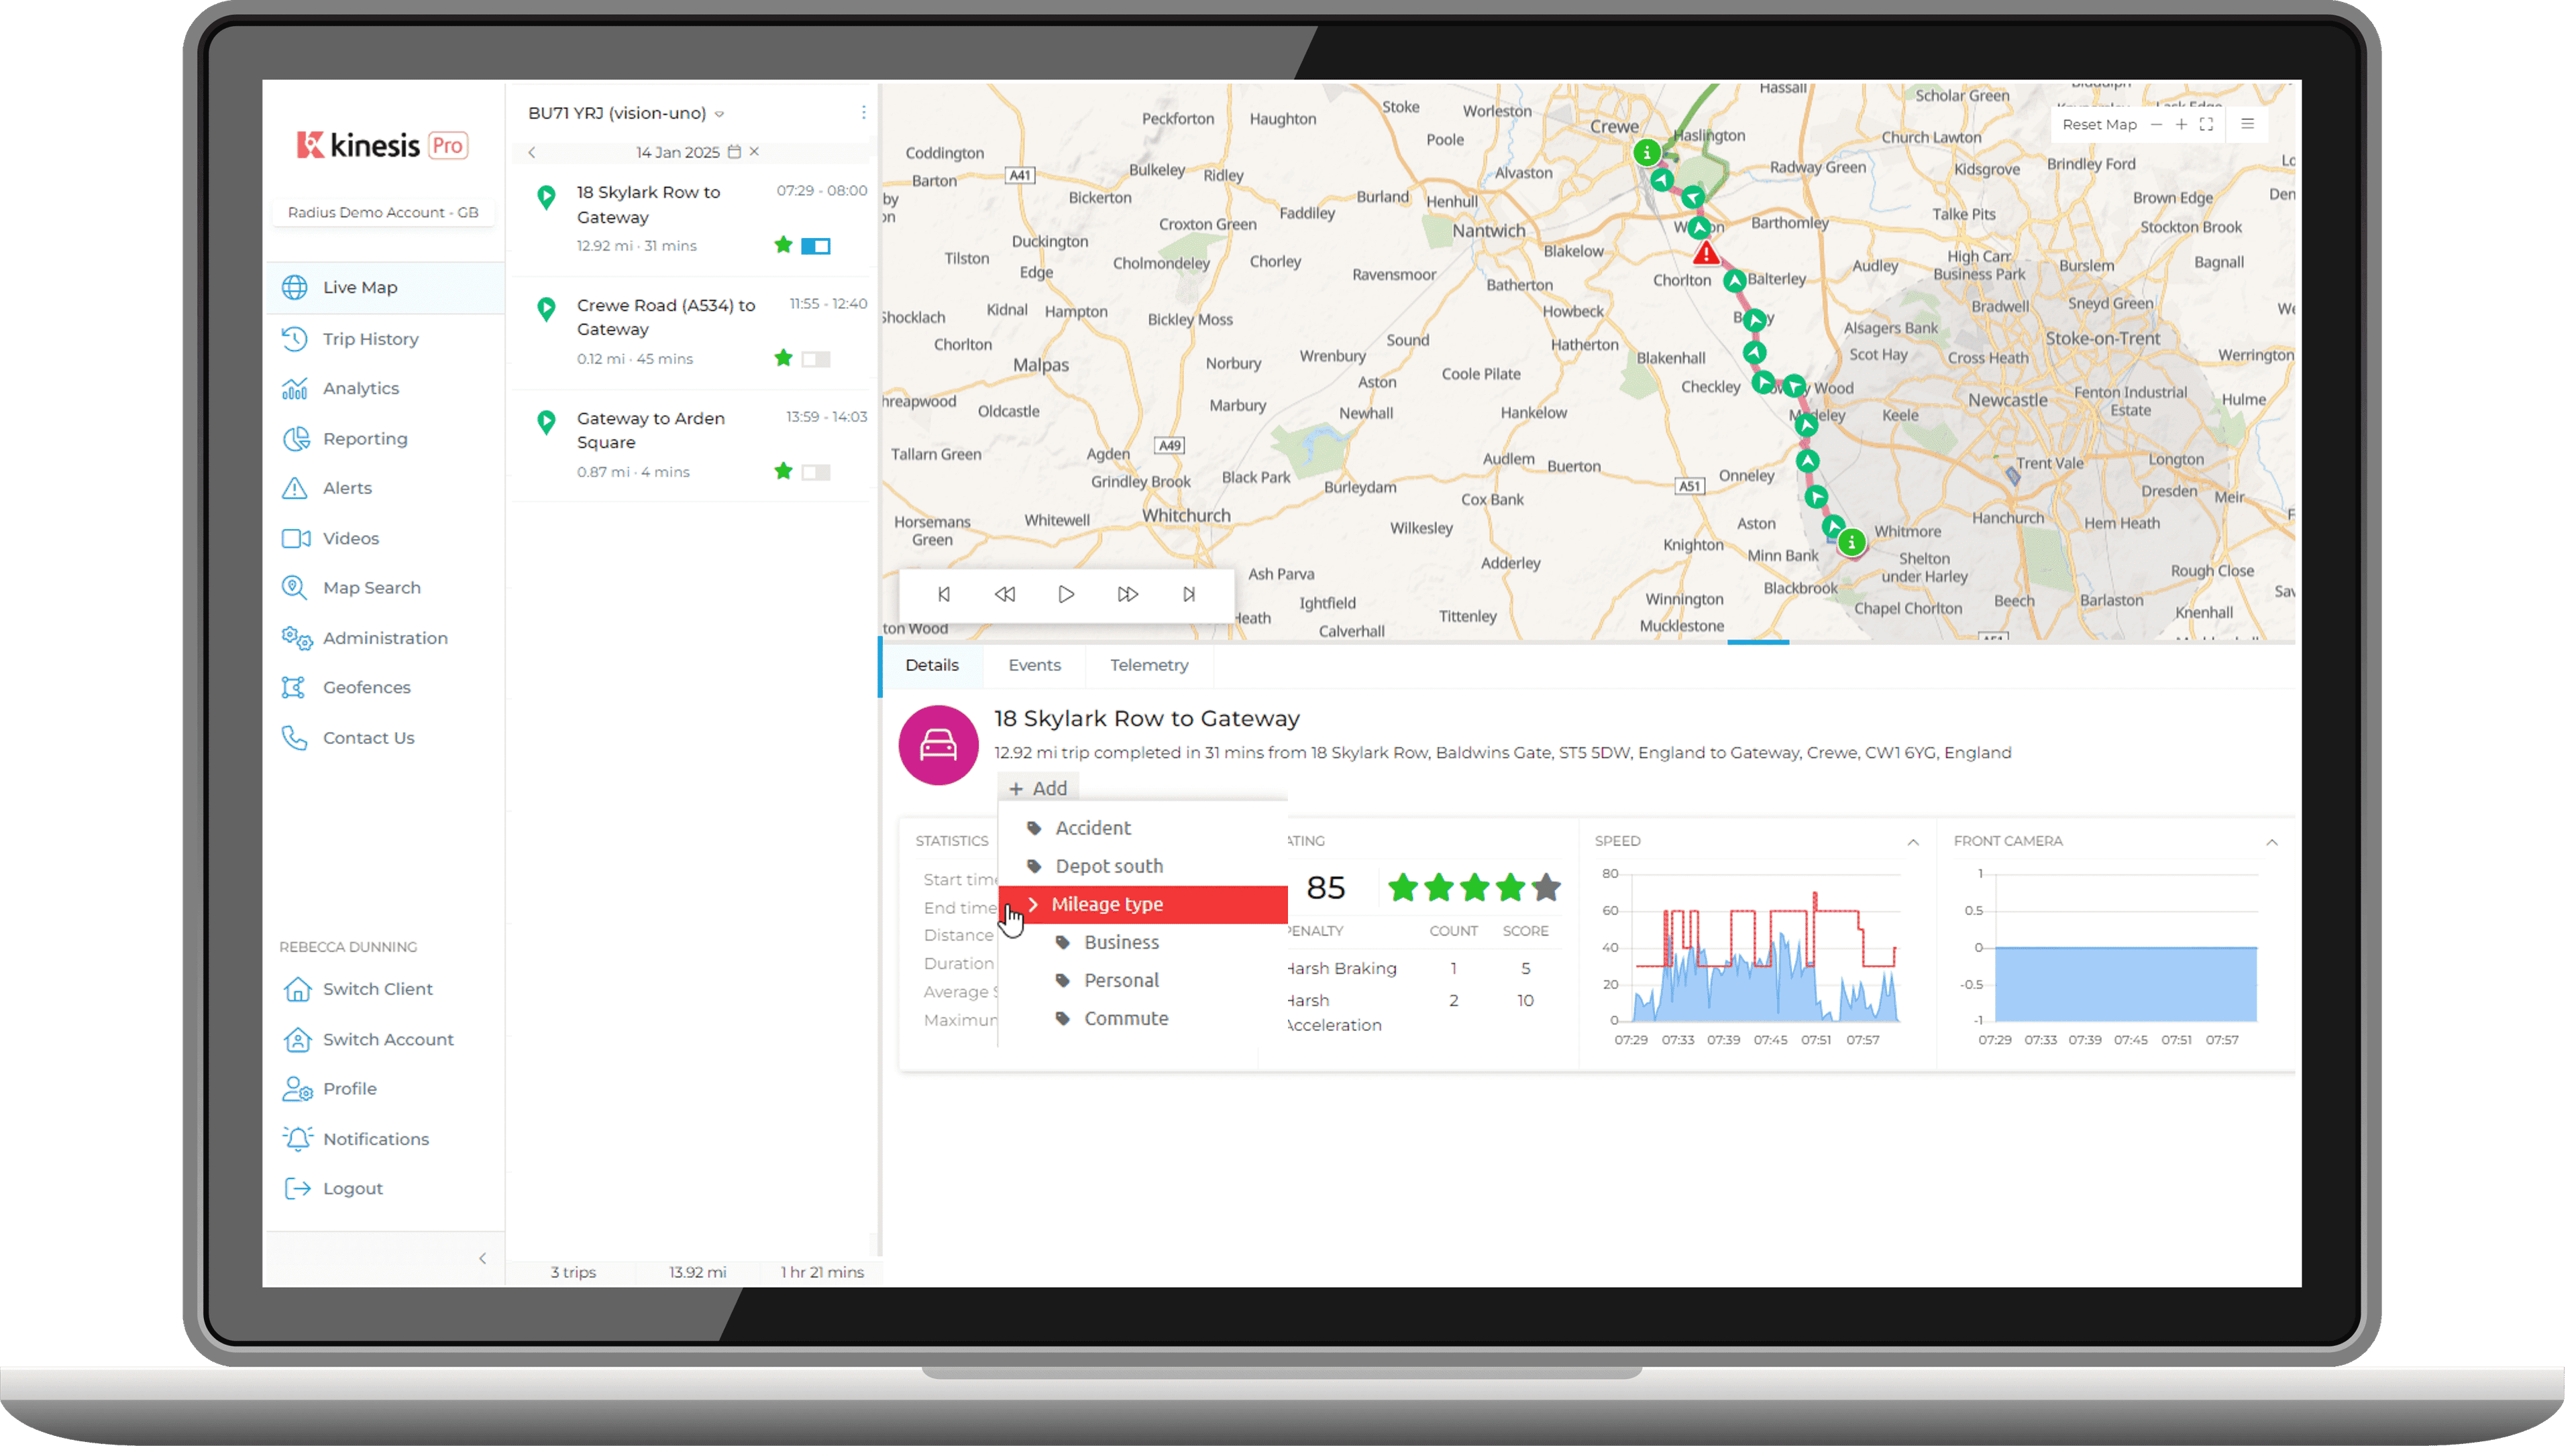
Task: Click the red warning event marker on map
Action: 1706,254
